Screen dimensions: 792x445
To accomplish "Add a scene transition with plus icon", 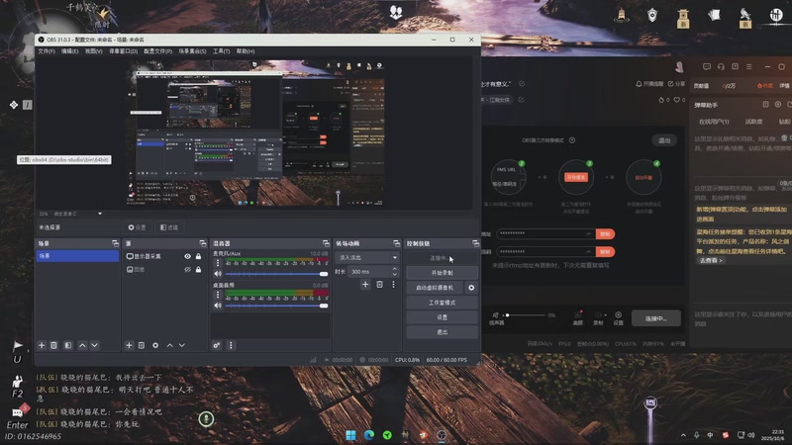I will [x=365, y=285].
